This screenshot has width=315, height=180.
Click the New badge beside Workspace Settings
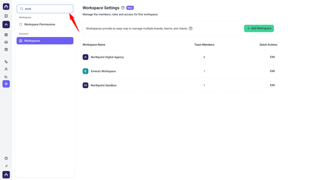click(x=130, y=8)
